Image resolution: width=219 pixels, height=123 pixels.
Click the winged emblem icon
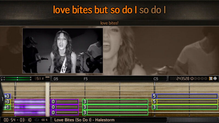point(215,78)
